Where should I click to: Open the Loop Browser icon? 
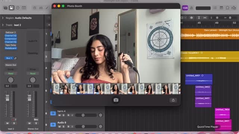(x=227, y=8)
